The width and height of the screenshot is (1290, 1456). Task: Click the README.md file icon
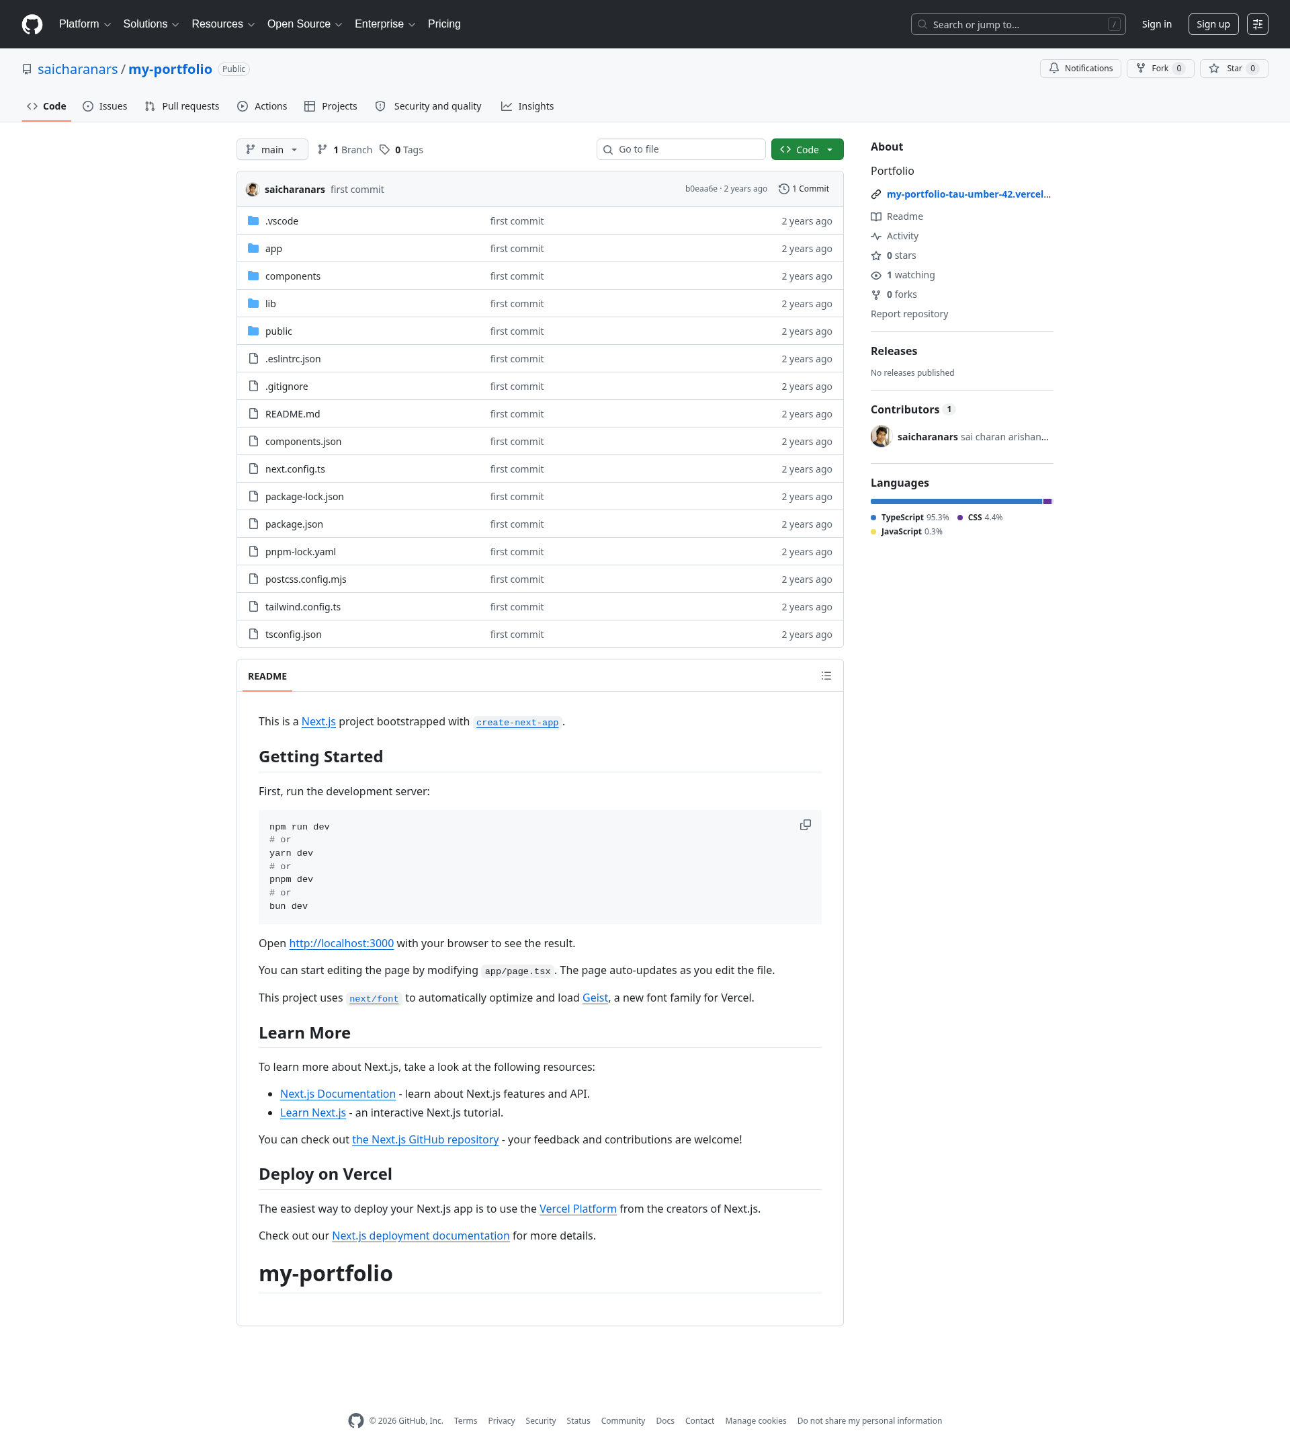coord(253,414)
